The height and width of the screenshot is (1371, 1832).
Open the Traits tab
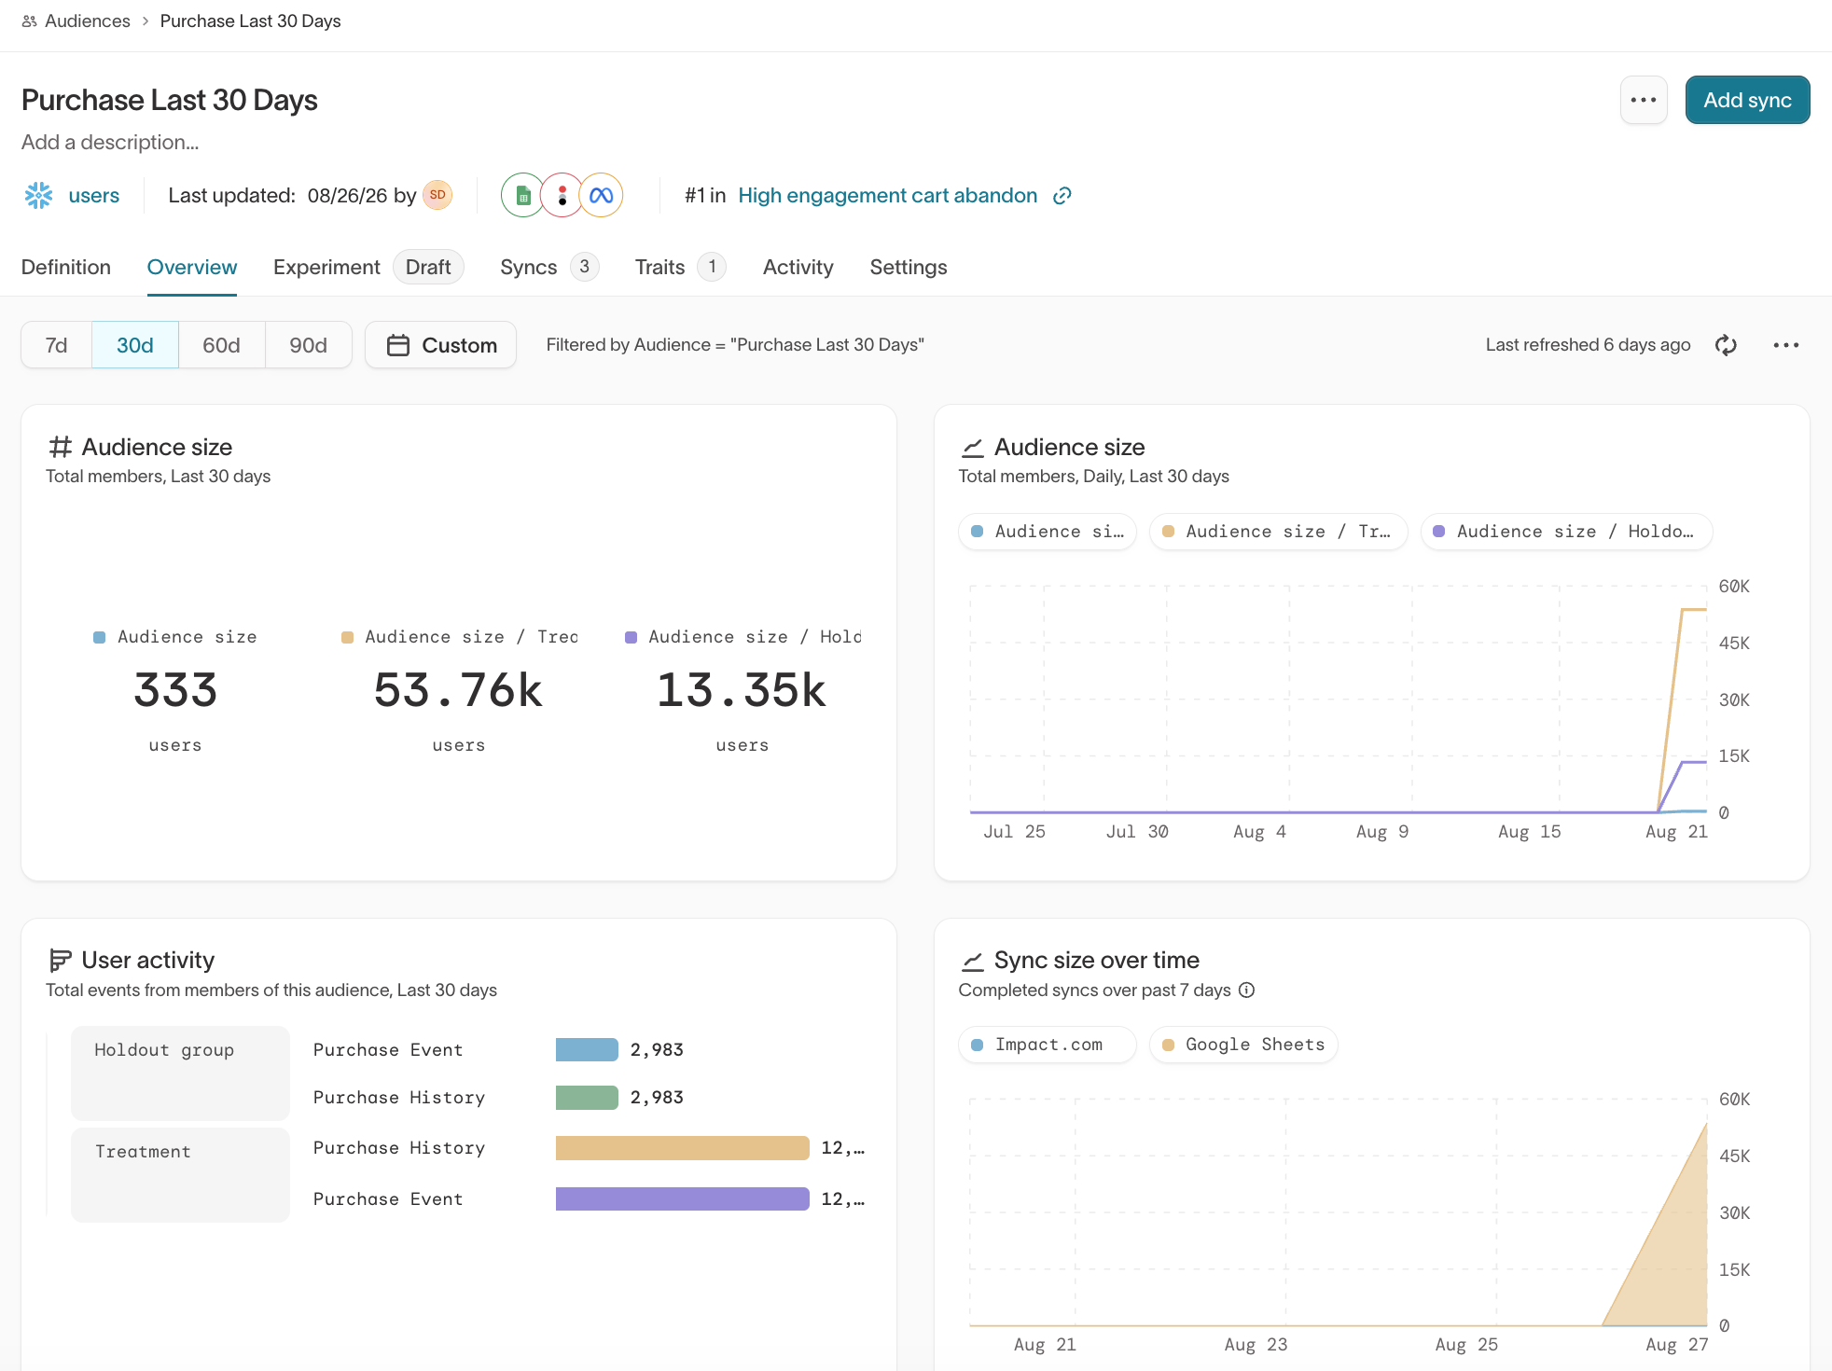(680, 268)
